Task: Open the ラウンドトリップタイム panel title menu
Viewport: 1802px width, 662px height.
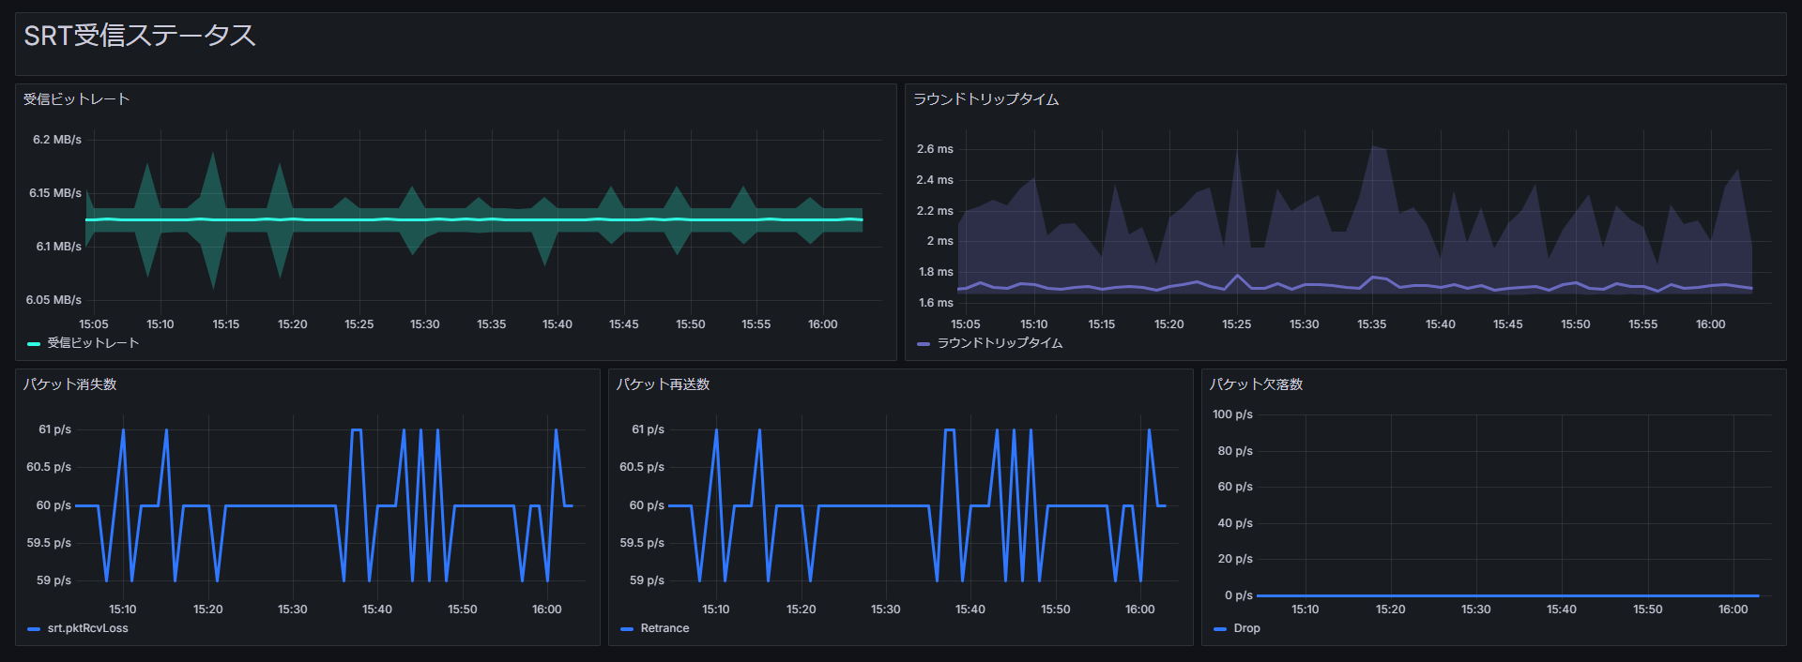Action: tap(985, 99)
